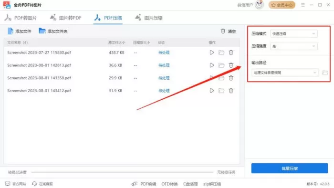Expand the 输出路径 dropdown
Viewport: 334px width, 188px height.
coord(285,73)
